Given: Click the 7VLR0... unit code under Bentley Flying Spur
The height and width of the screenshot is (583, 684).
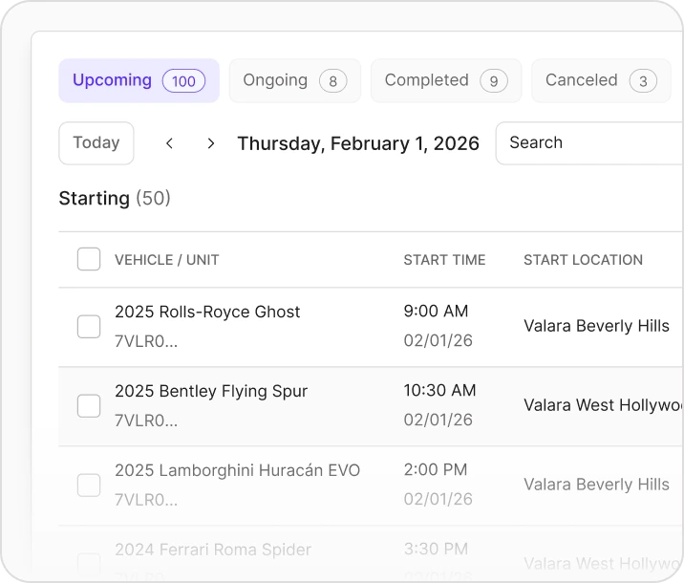Looking at the screenshot, I should point(146,421).
